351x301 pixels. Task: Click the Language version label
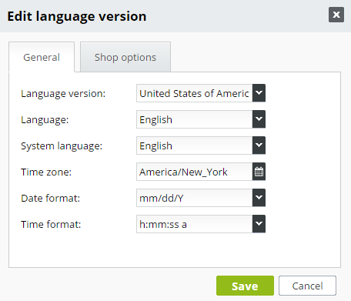click(63, 94)
